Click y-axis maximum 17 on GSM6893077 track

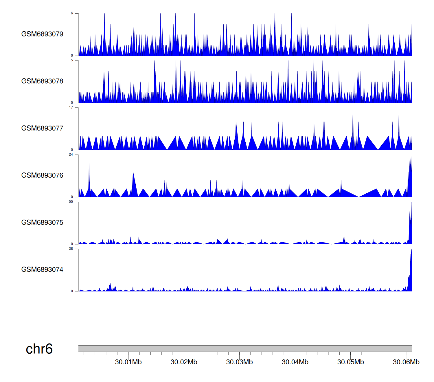coord(71,107)
